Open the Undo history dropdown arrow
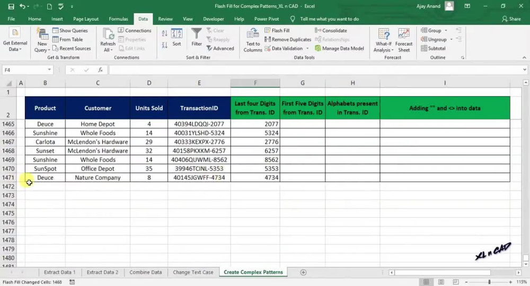 28,6
